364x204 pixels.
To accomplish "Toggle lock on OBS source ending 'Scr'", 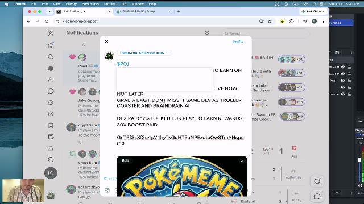I will coord(349,74).
